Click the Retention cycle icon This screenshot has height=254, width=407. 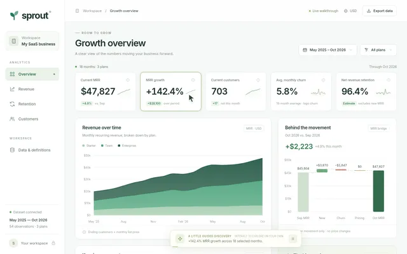pyautogui.click(x=12, y=104)
